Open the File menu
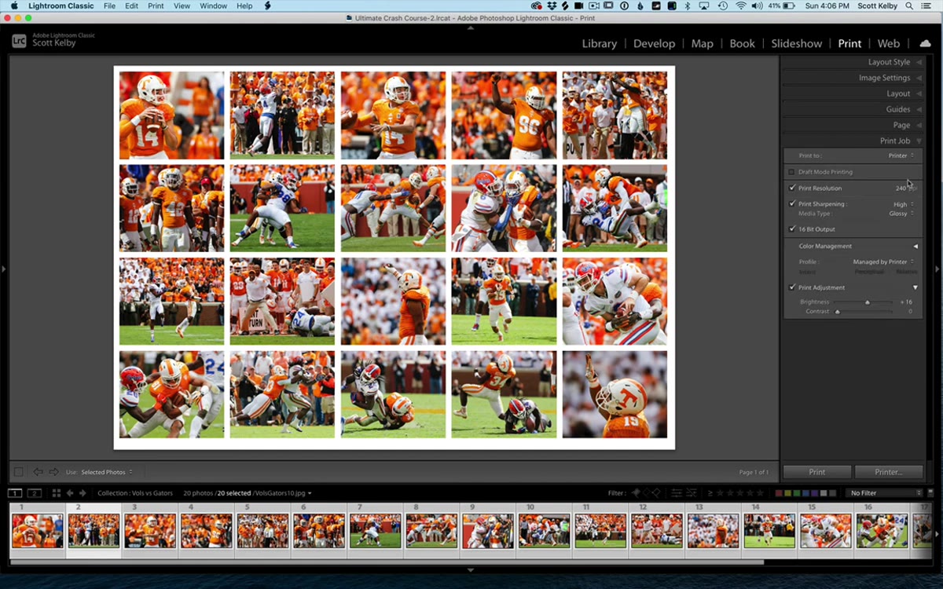This screenshot has width=943, height=589. click(109, 5)
